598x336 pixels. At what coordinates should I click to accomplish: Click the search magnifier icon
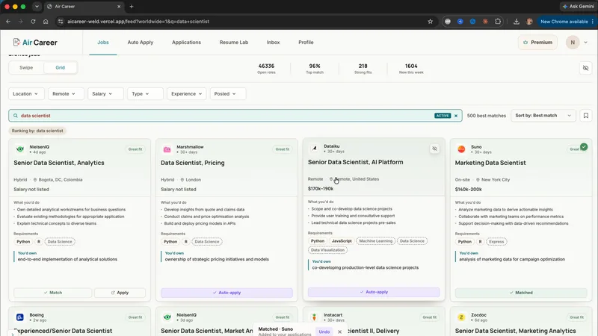16,116
